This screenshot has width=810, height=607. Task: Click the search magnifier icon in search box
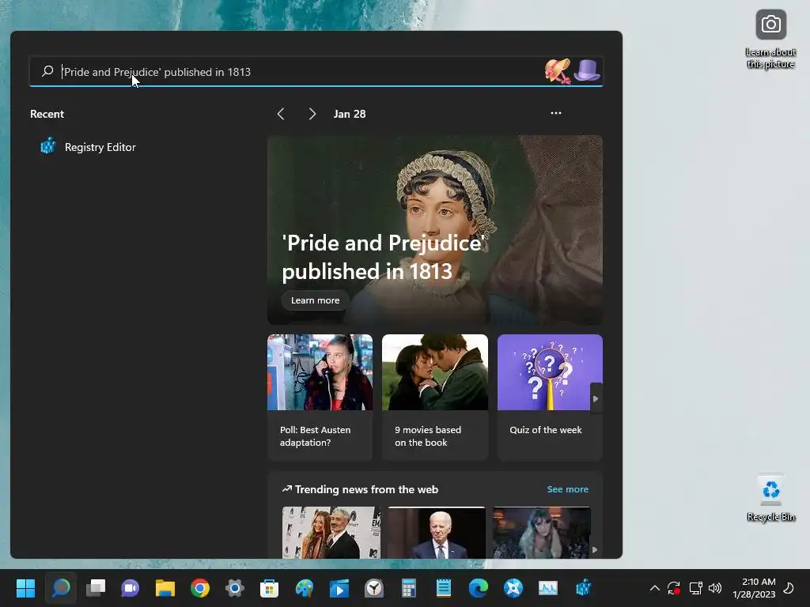(47, 71)
